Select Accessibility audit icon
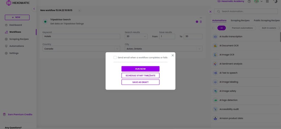 click(215, 109)
